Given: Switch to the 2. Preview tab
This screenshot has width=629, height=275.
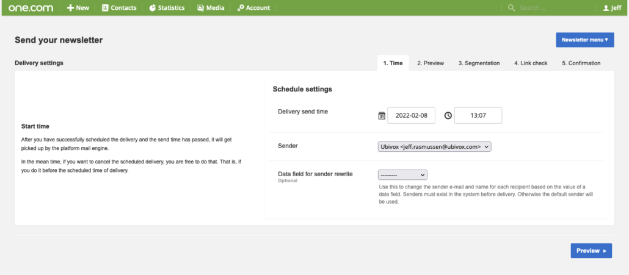Looking at the screenshot, I should click(431, 63).
